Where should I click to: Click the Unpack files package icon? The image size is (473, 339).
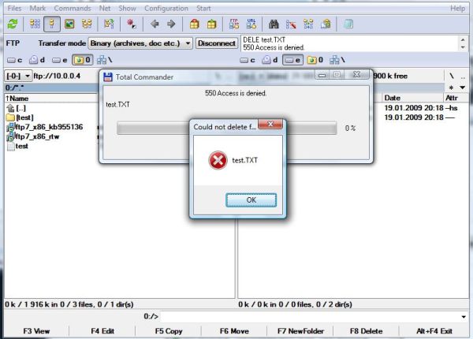coord(211,24)
